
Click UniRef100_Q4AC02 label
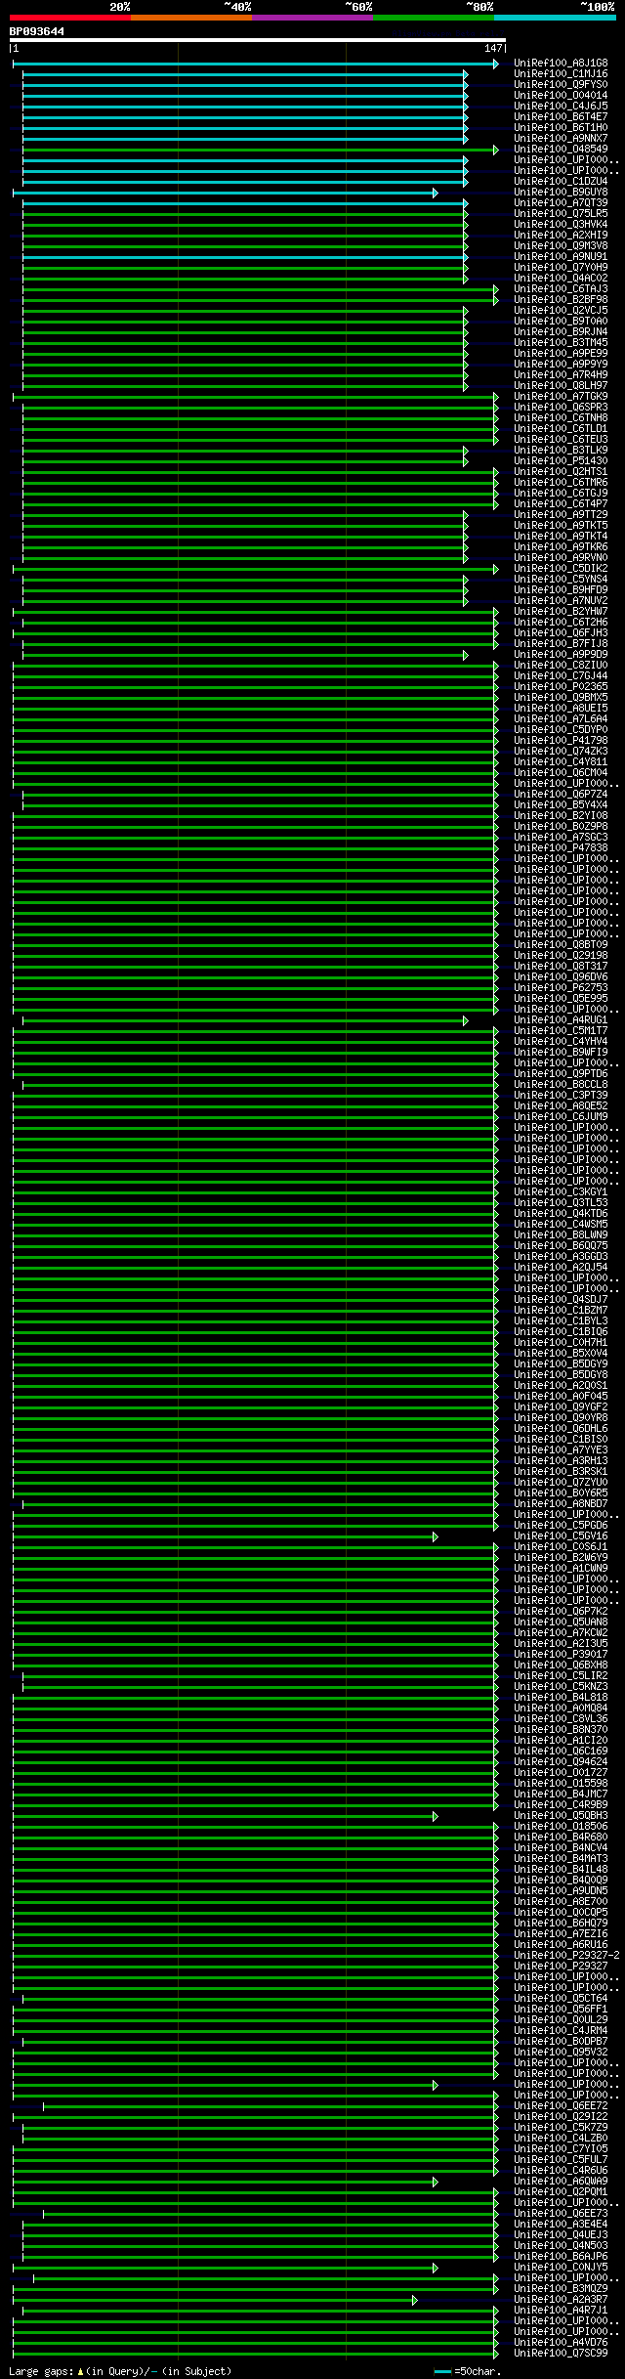pos(561,279)
